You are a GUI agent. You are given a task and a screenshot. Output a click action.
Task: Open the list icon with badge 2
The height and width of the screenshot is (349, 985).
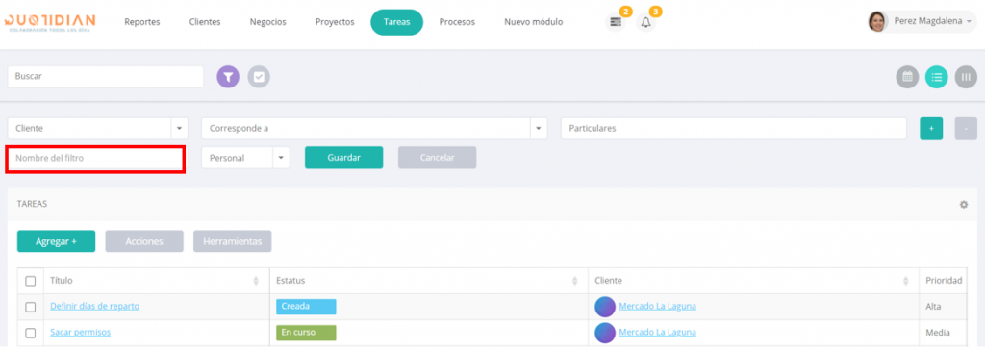[x=616, y=23]
